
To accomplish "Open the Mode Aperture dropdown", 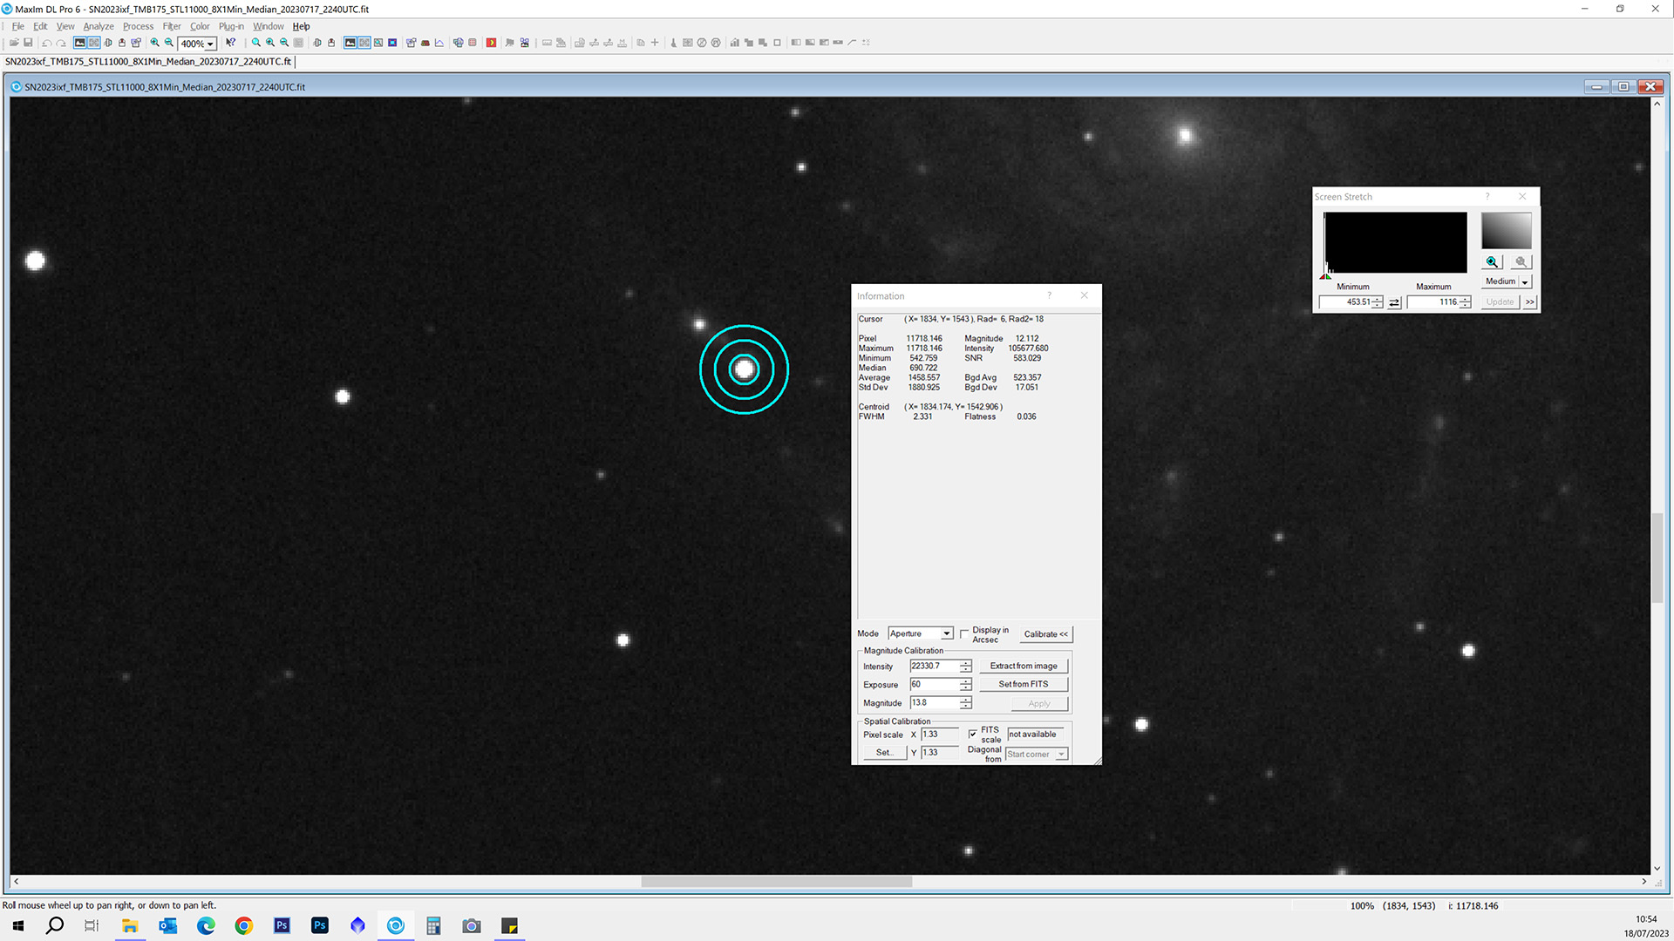I will pos(946,633).
